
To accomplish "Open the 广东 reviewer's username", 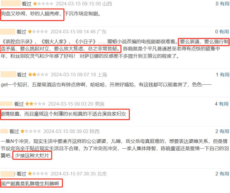I will click(8, 32).
